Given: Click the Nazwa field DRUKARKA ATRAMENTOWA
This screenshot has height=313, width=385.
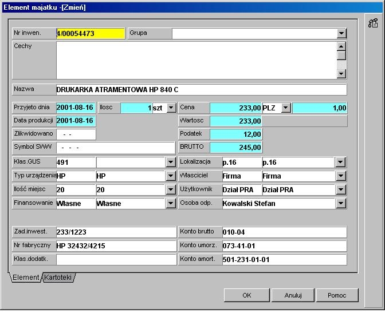Looking at the screenshot, I should pyautogui.click(x=201, y=89).
